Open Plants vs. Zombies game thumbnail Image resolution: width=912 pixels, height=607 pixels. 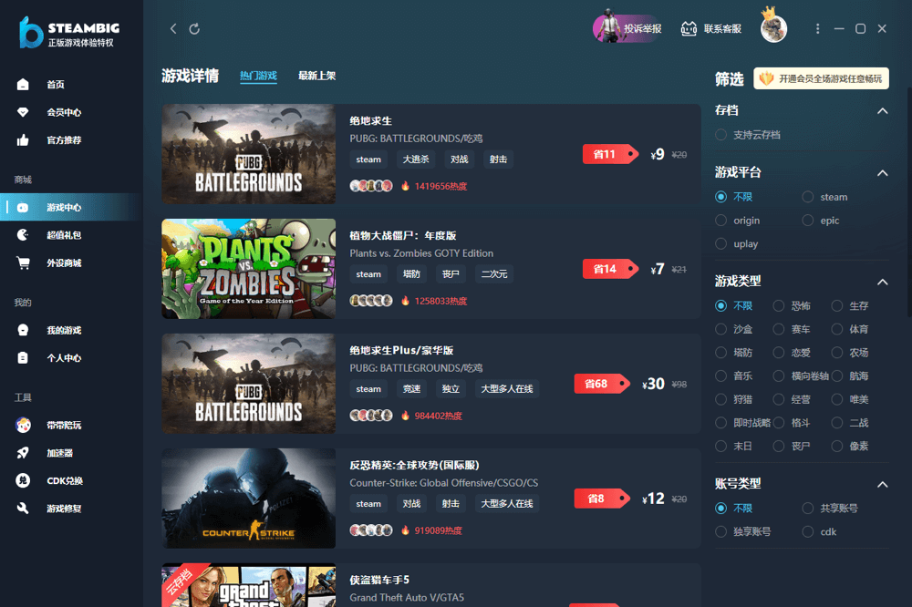pyautogui.click(x=248, y=269)
